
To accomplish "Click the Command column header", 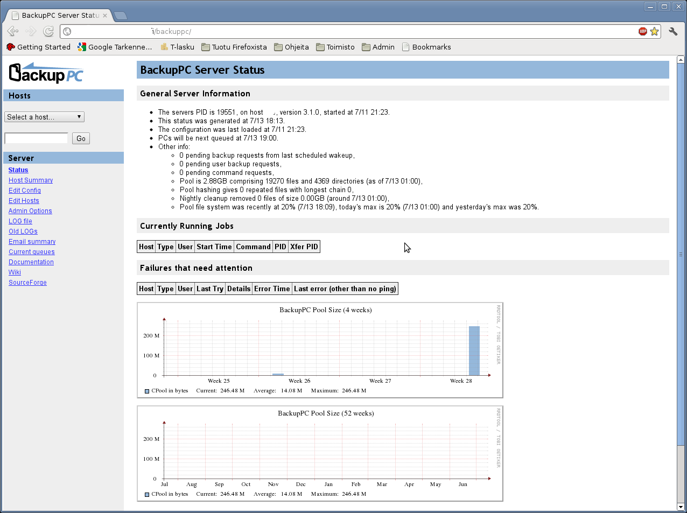I will (253, 247).
